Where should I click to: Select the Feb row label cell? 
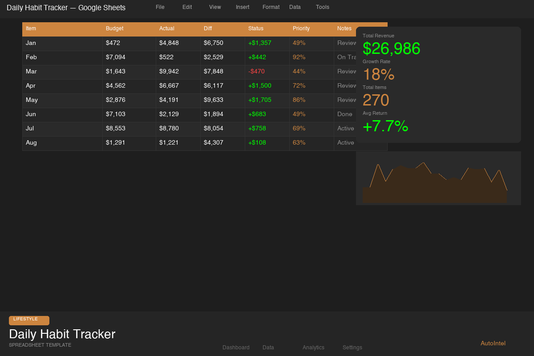click(62, 58)
